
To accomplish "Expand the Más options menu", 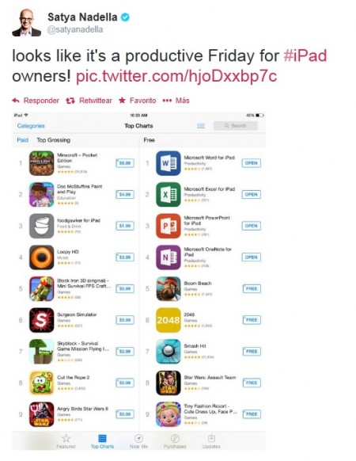I will [176, 101].
